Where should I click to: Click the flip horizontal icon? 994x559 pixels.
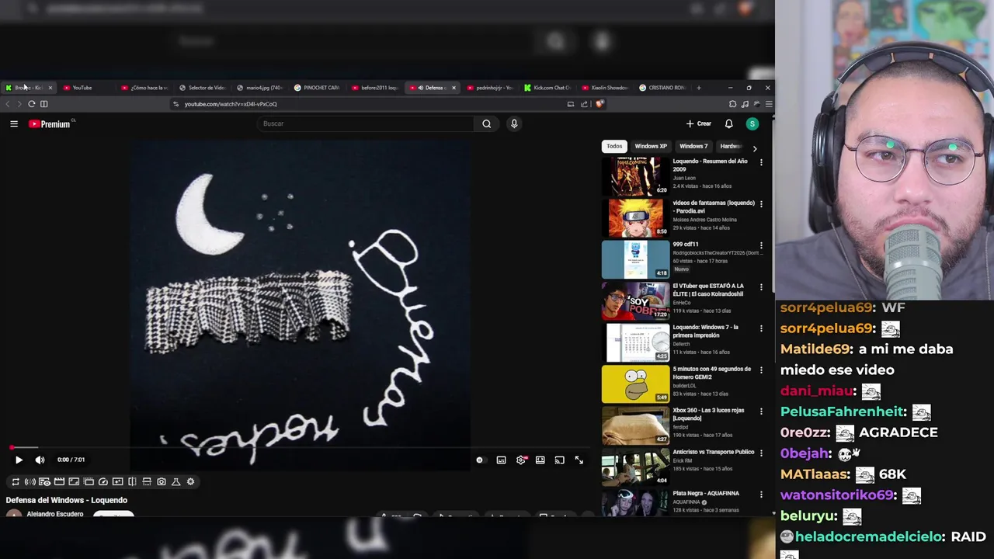coord(132,481)
